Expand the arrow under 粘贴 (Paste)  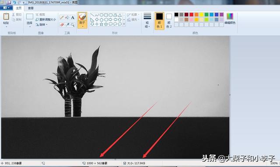click(6, 27)
